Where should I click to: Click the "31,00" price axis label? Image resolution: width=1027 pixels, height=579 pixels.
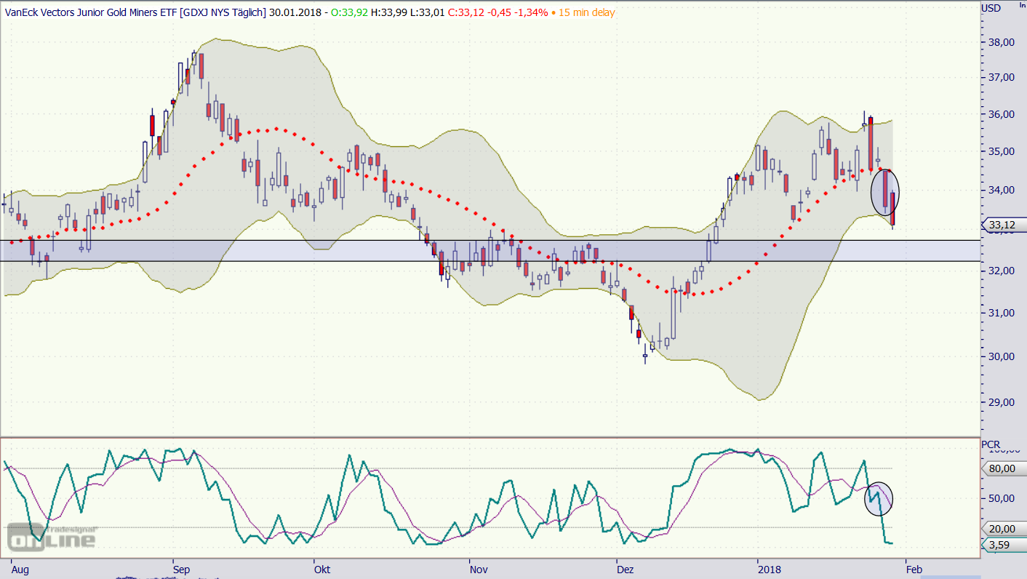coord(1000,313)
